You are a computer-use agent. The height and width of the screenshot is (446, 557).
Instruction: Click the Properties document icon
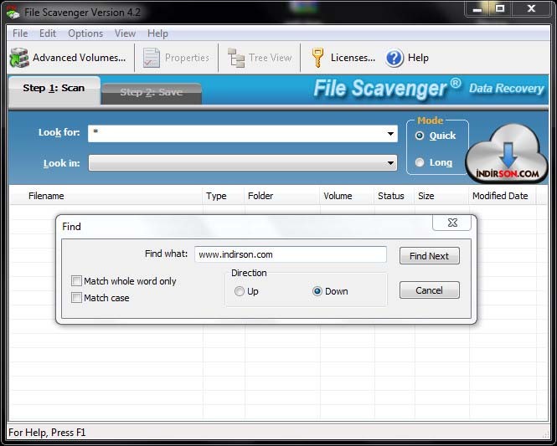152,58
